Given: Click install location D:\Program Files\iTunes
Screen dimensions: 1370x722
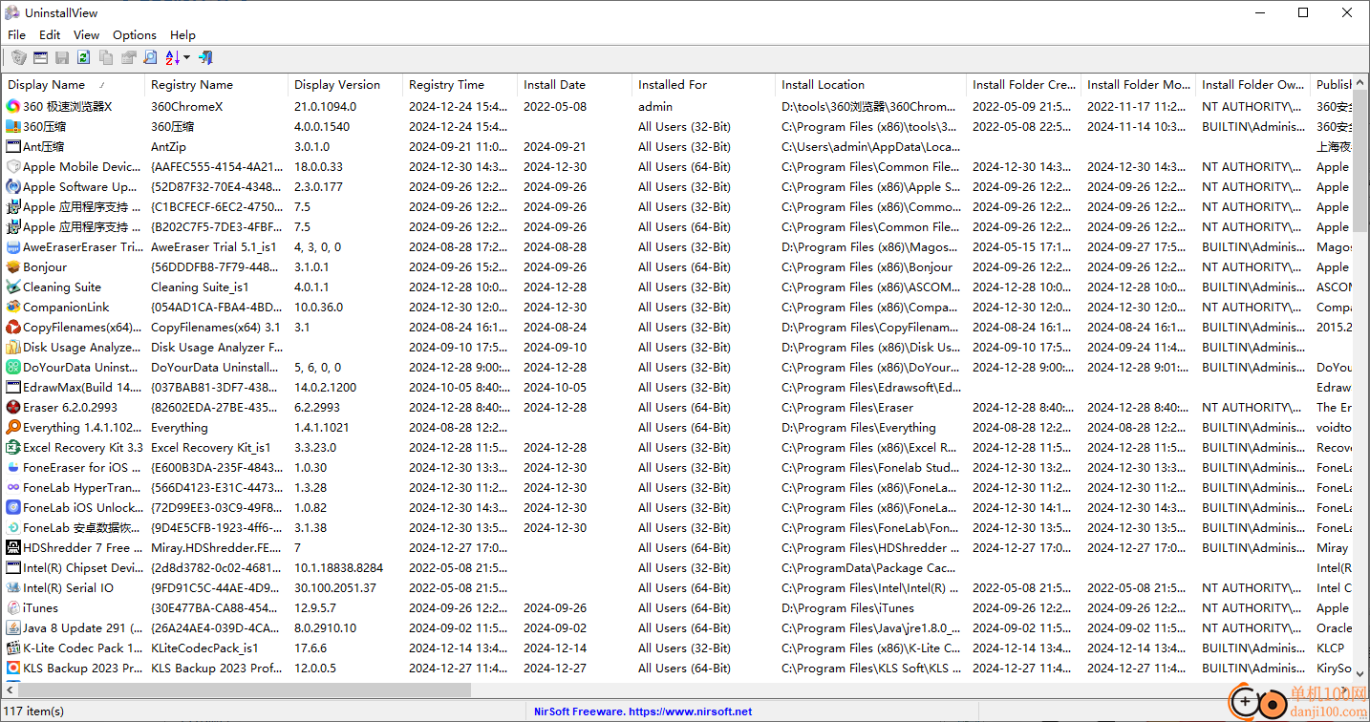Looking at the screenshot, I should coord(847,608).
